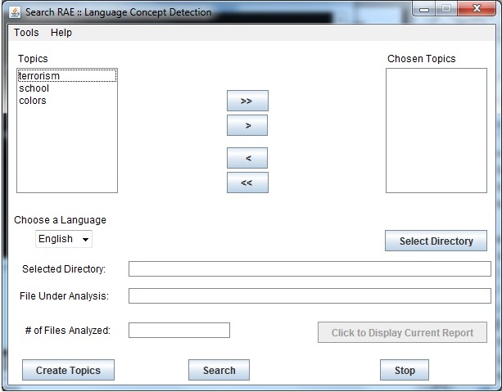Select the terrorism topic in the list

[x=39, y=76]
